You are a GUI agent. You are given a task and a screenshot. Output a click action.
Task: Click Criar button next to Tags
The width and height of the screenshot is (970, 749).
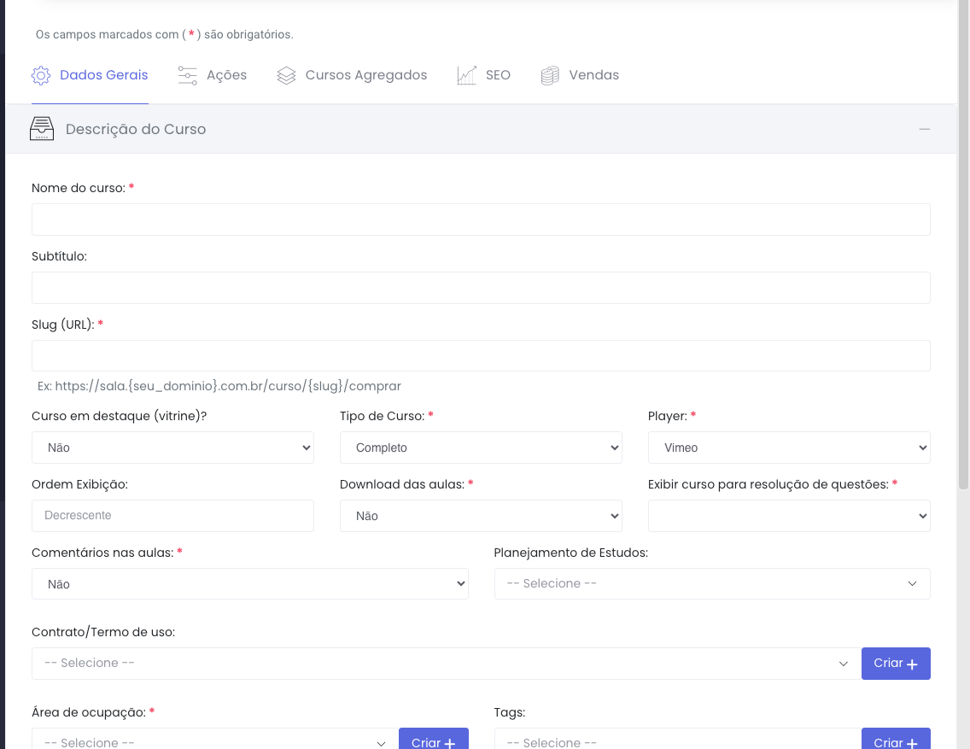click(896, 740)
